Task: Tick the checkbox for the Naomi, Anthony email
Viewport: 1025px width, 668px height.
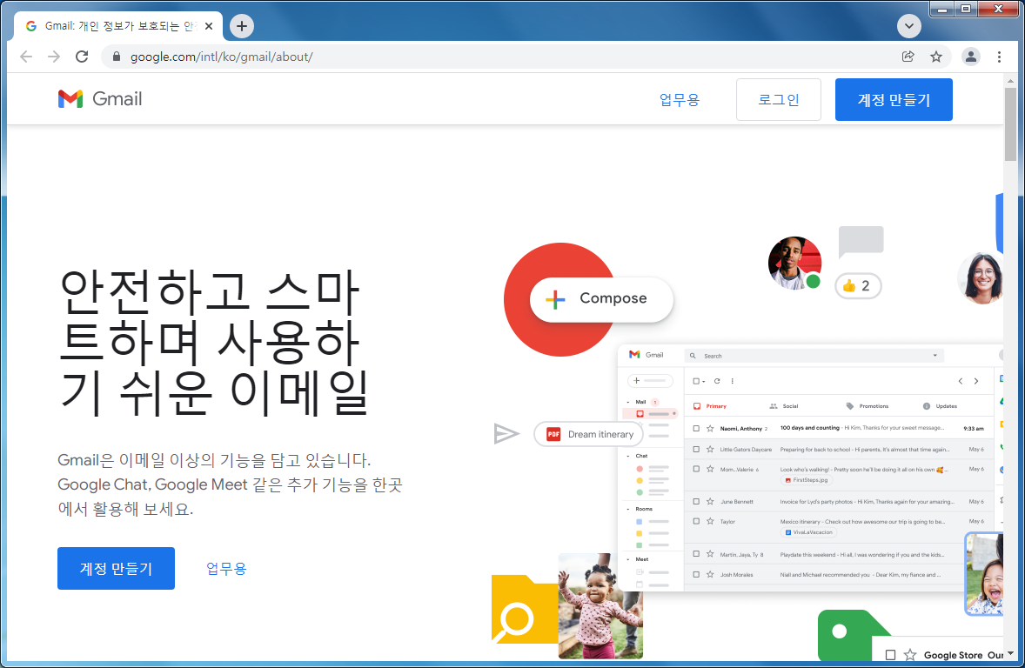Action: point(696,429)
